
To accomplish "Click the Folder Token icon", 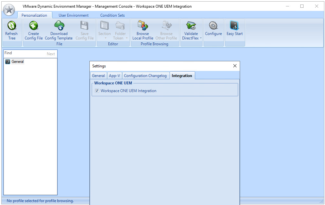I will click(120, 26).
